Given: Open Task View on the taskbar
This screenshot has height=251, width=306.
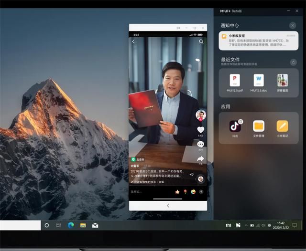Looking at the screenshot, I should (58, 225).
